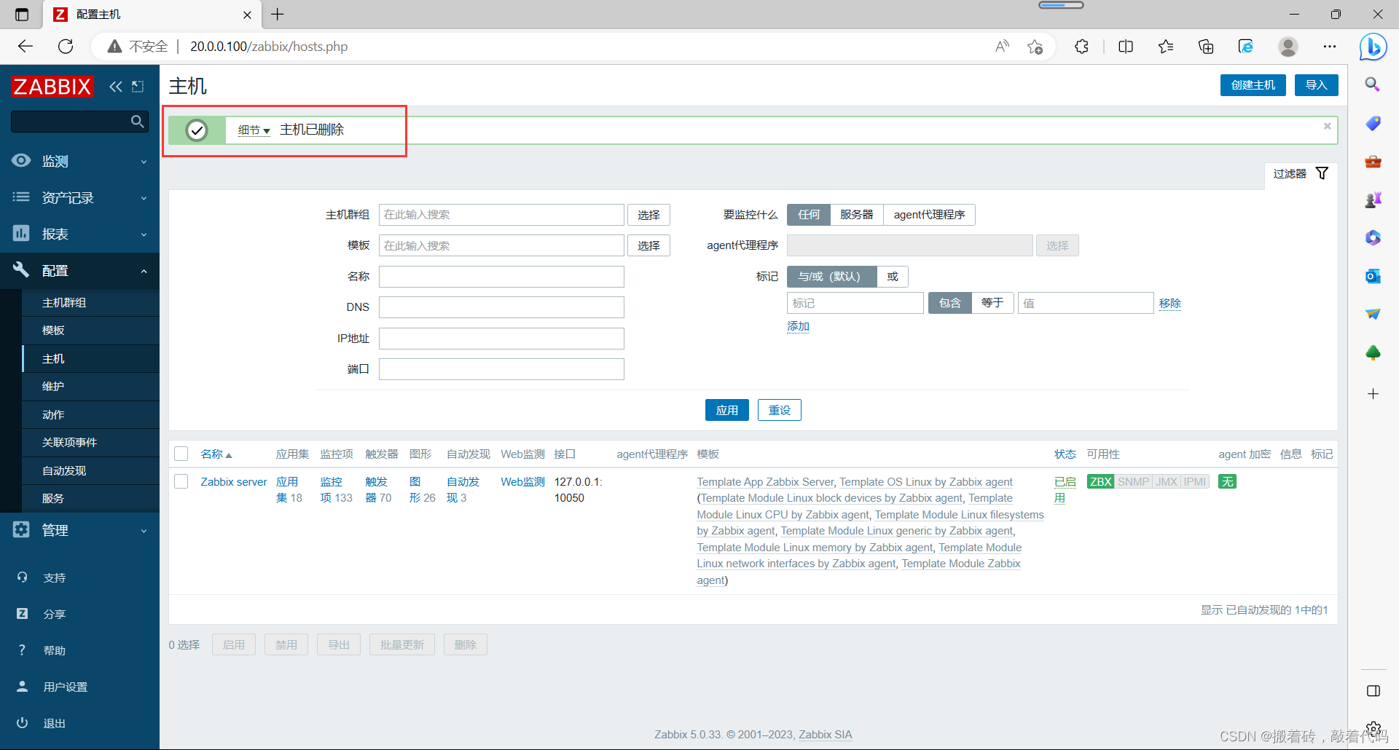Image resolution: width=1399 pixels, height=750 pixels.
Task: Click the plus icon in Edge sidebar
Action: pos(1373,394)
